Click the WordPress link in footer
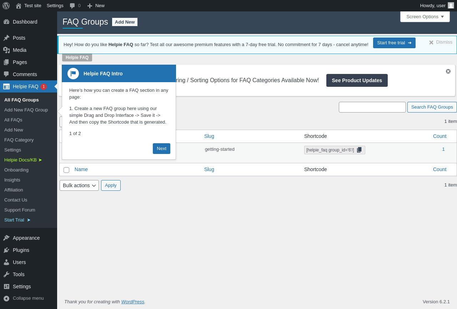This screenshot has height=309, width=457. click(133, 301)
